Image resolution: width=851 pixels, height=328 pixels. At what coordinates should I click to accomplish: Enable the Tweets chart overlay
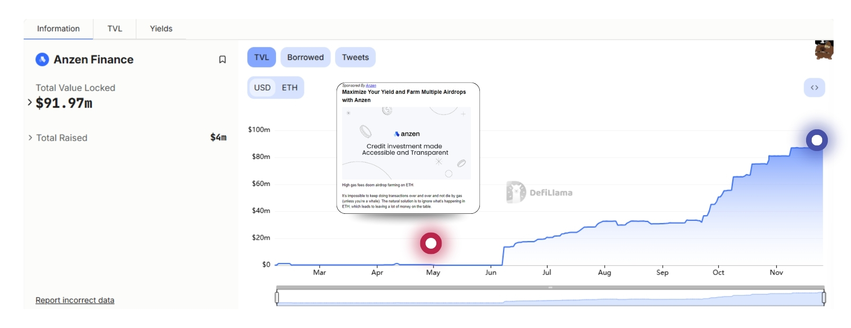coord(355,57)
